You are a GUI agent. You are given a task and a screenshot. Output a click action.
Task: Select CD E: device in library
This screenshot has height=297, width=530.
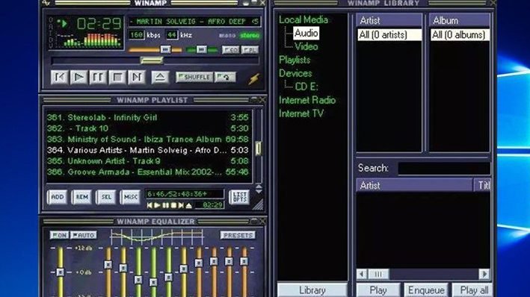click(306, 87)
